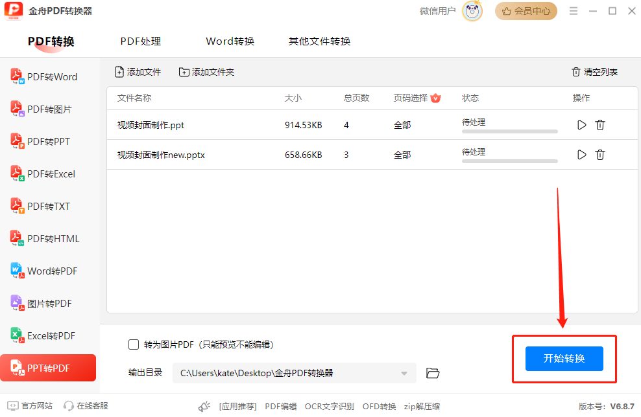
Task: Click the megaphone recommendation icon
Action: [x=204, y=406]
